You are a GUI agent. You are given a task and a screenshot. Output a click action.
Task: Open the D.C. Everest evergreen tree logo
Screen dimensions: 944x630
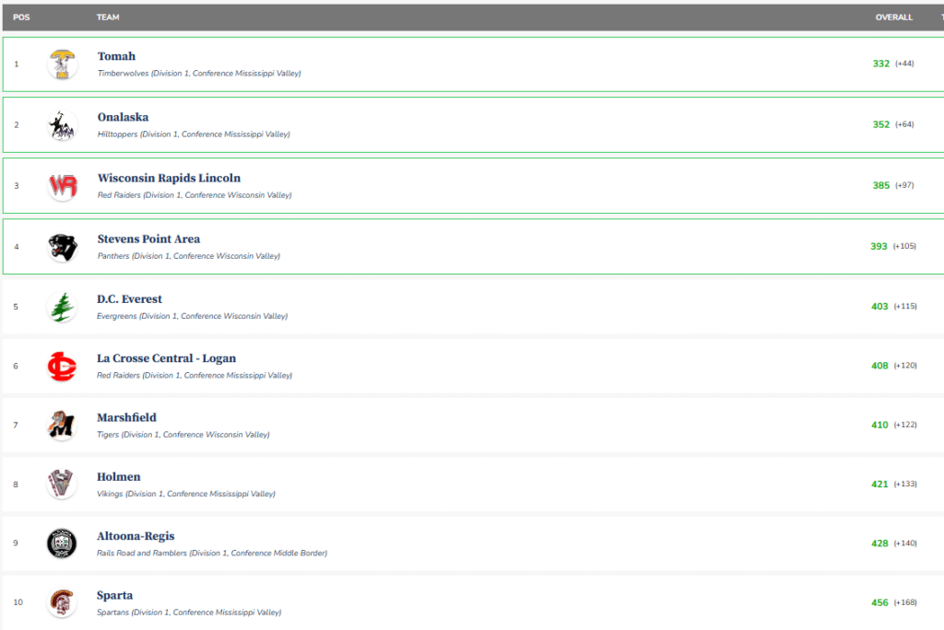tap(62, 307)
